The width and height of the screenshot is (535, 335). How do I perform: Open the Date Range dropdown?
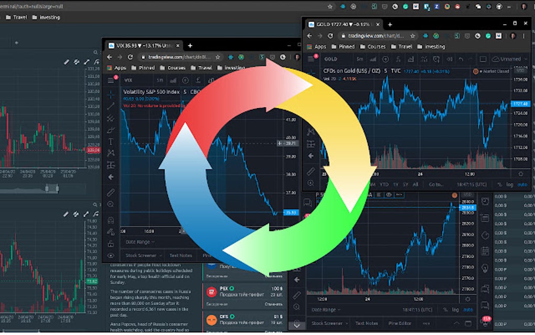tap(324, 310)
